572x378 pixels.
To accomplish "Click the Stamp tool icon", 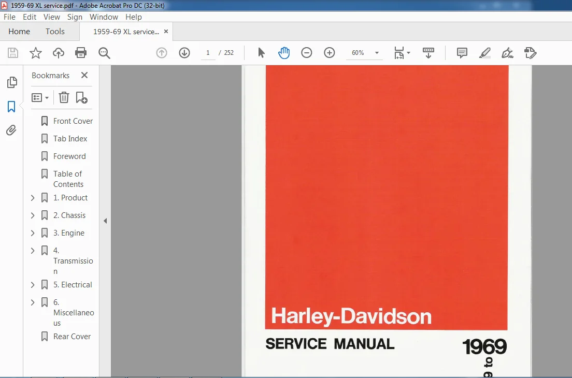I will [531, 53].
